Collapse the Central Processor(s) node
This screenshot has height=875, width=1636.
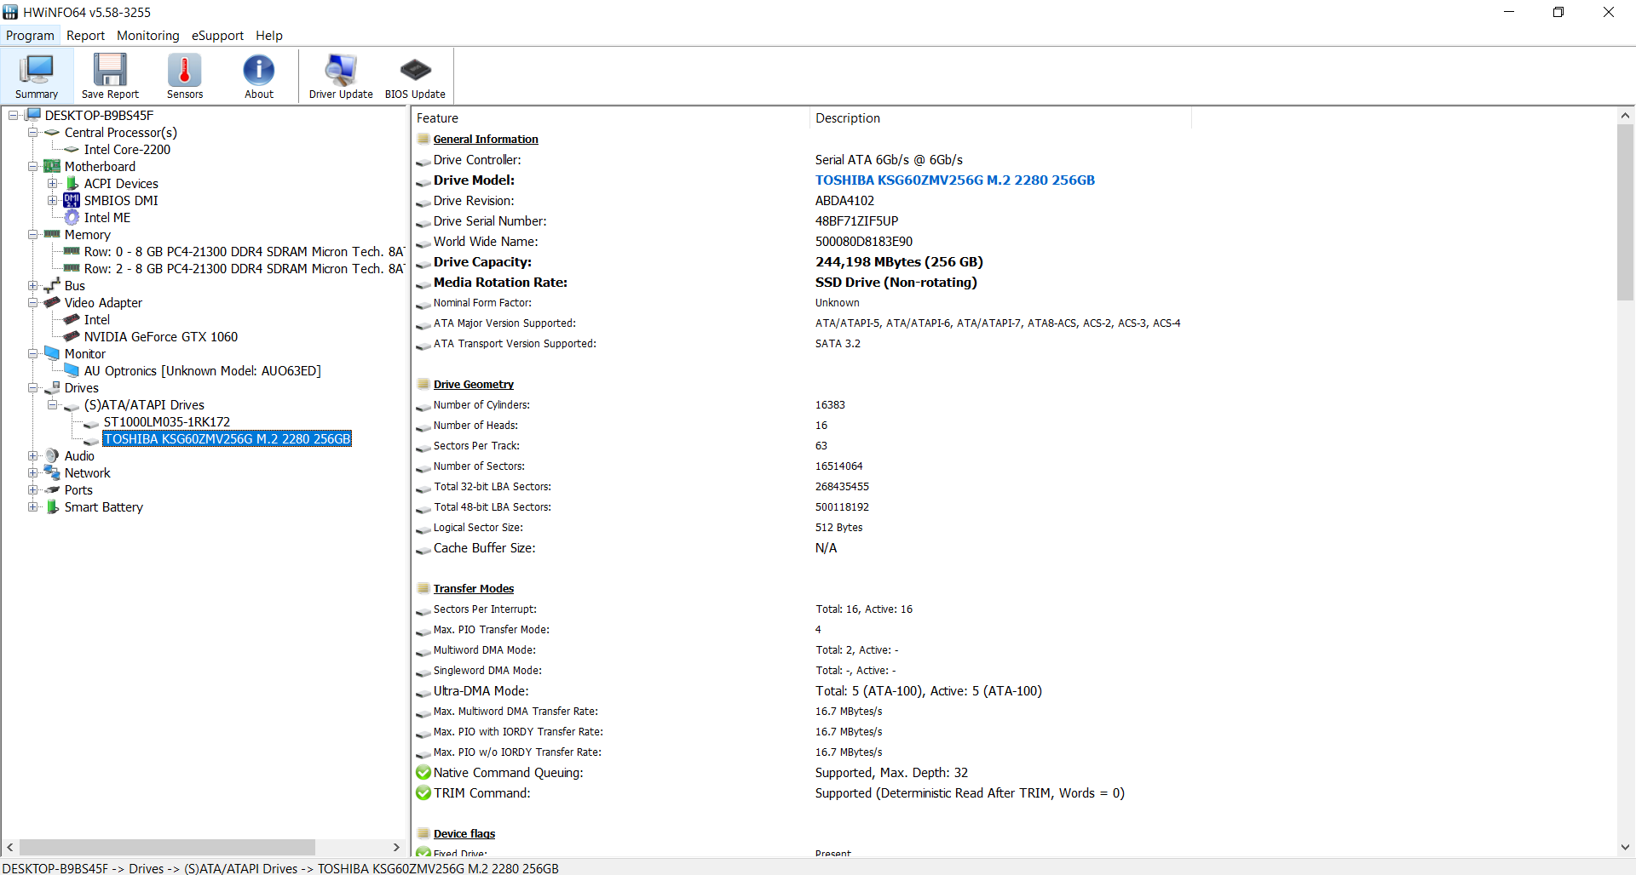click(x=32, y=132)
